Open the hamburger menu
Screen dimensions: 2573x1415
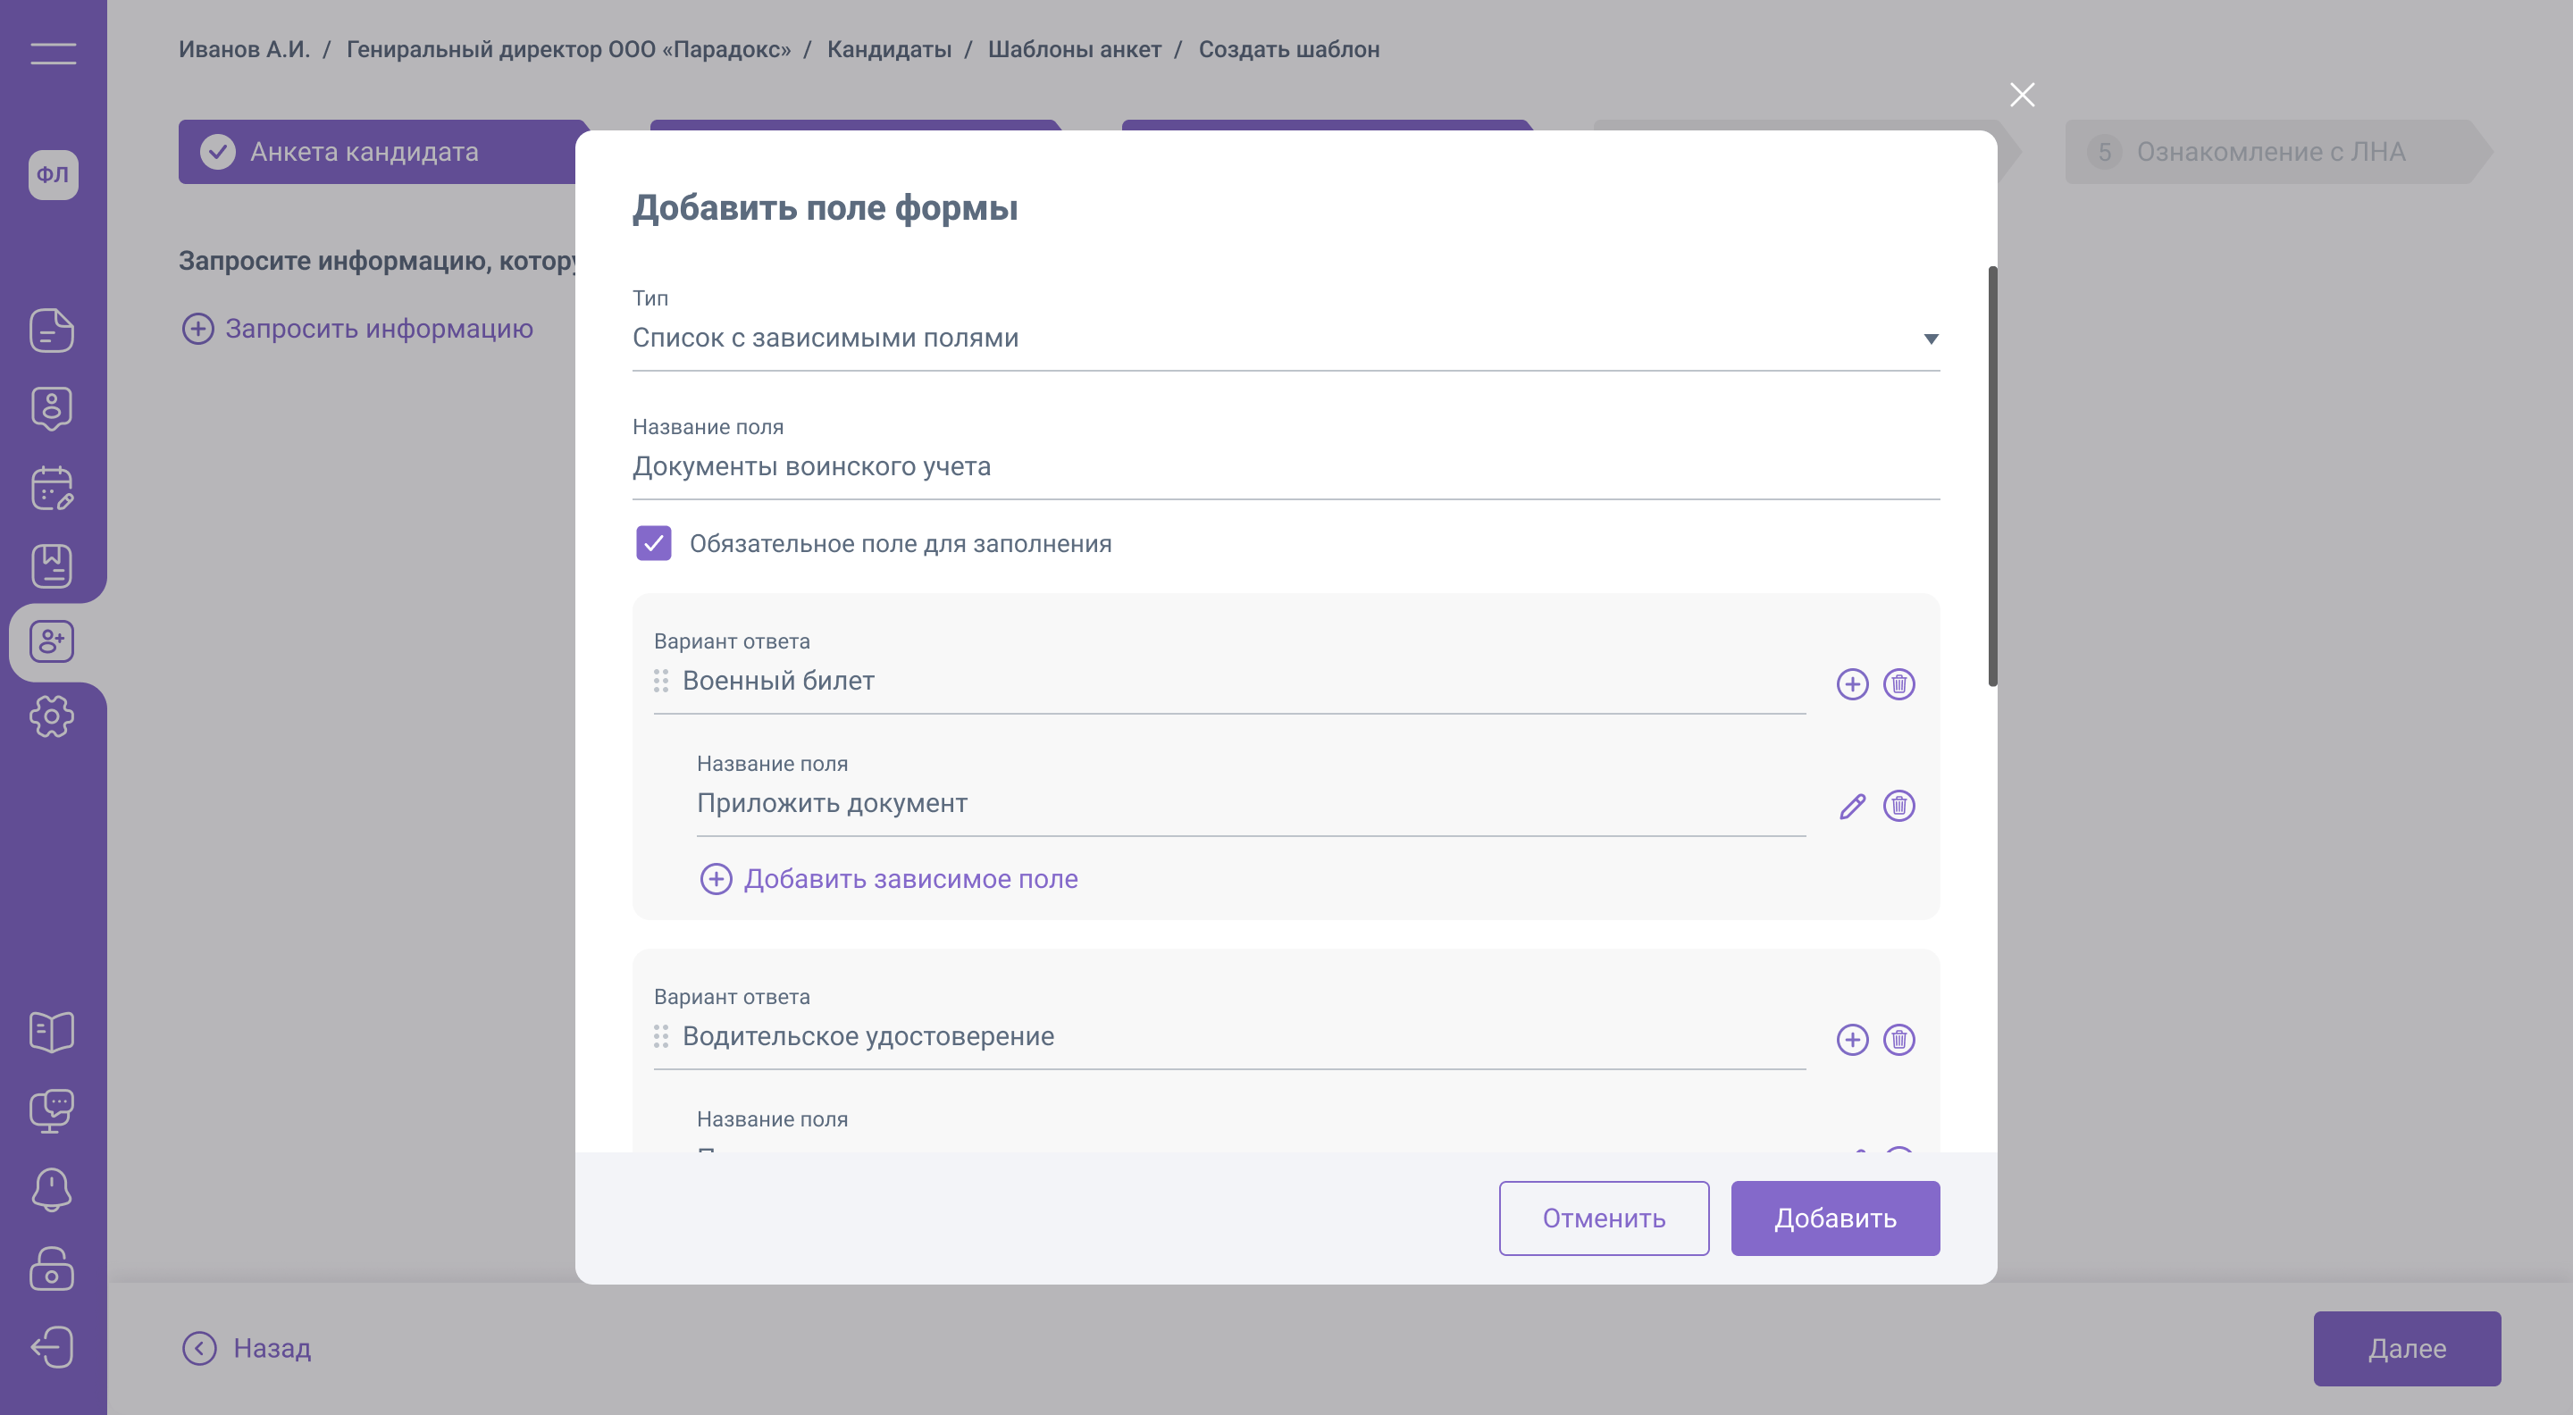pos(53,54)
